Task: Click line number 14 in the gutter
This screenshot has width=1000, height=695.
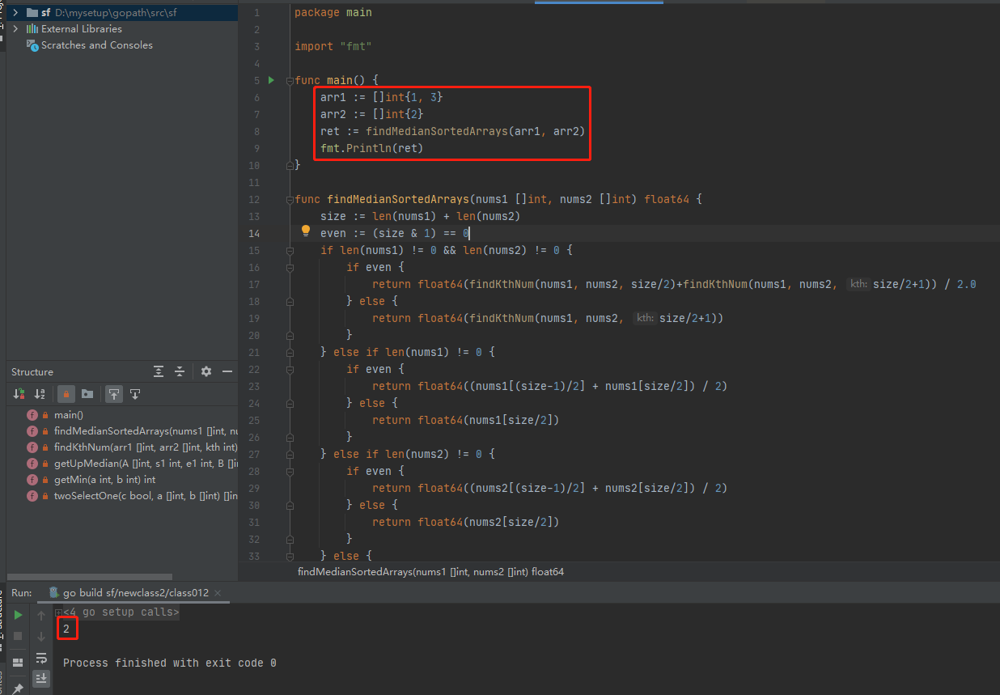Action: point(255,233)
